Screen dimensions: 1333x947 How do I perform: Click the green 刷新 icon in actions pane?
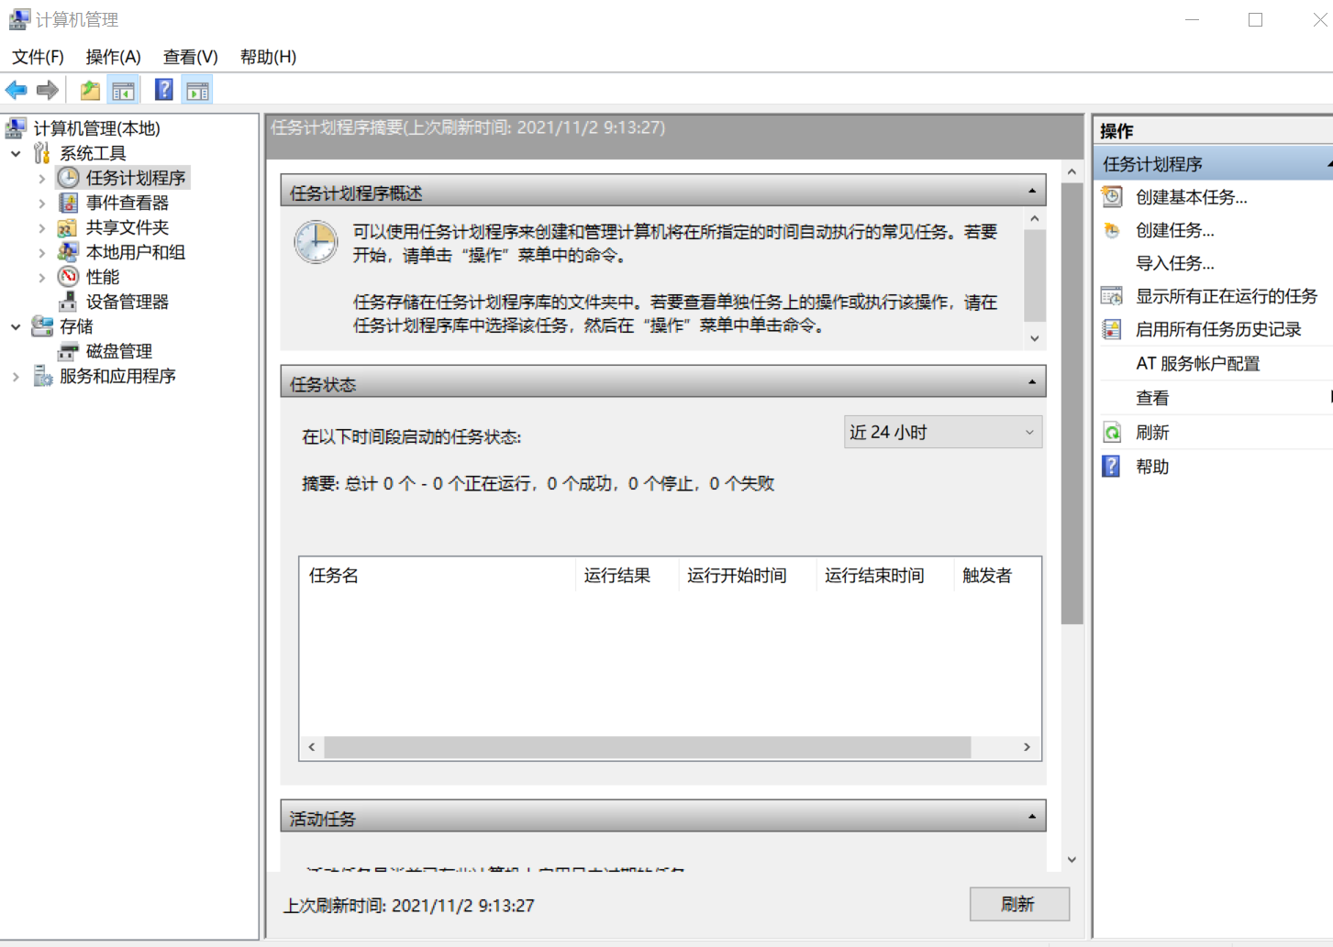point(1112,433)
